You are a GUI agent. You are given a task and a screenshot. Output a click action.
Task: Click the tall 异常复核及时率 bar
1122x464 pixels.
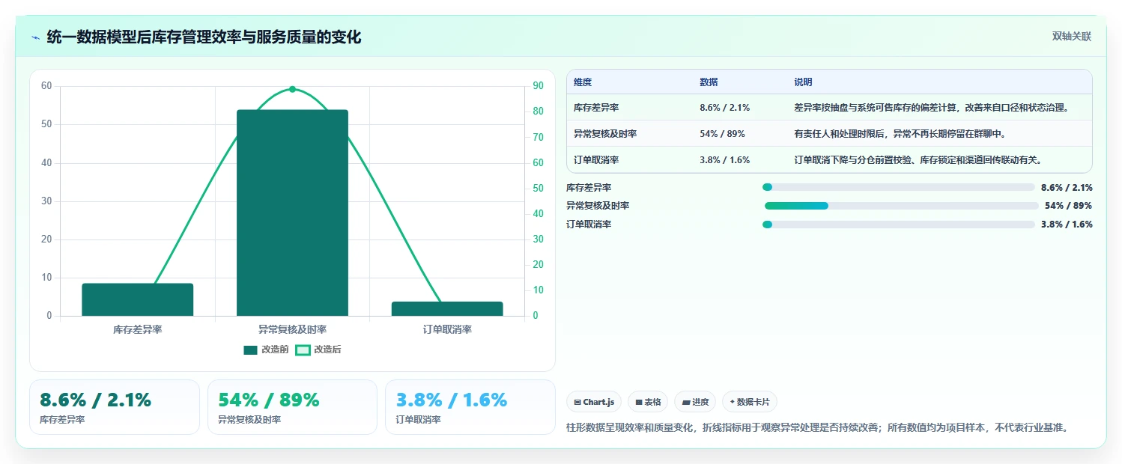pos(292,213)
